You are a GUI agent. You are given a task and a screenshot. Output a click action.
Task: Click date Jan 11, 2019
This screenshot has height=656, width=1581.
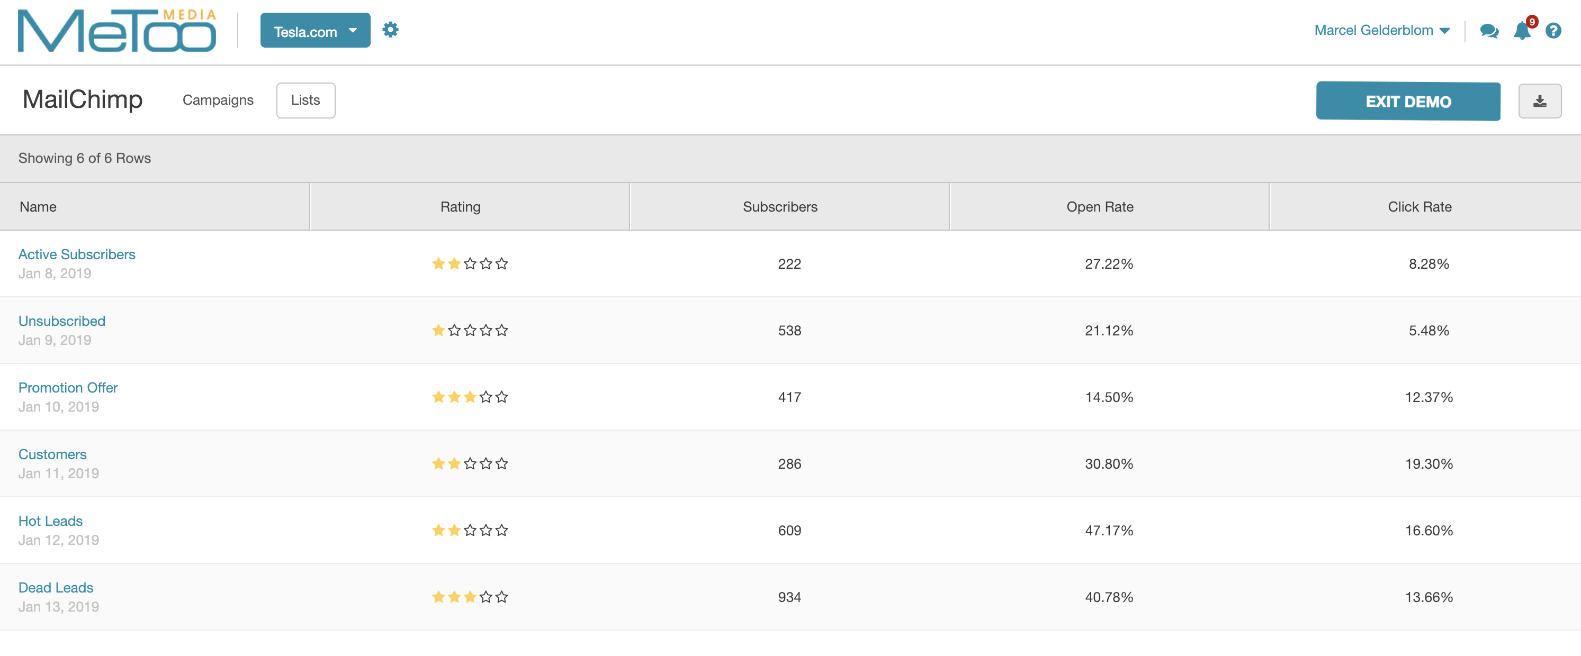point(59,473)
